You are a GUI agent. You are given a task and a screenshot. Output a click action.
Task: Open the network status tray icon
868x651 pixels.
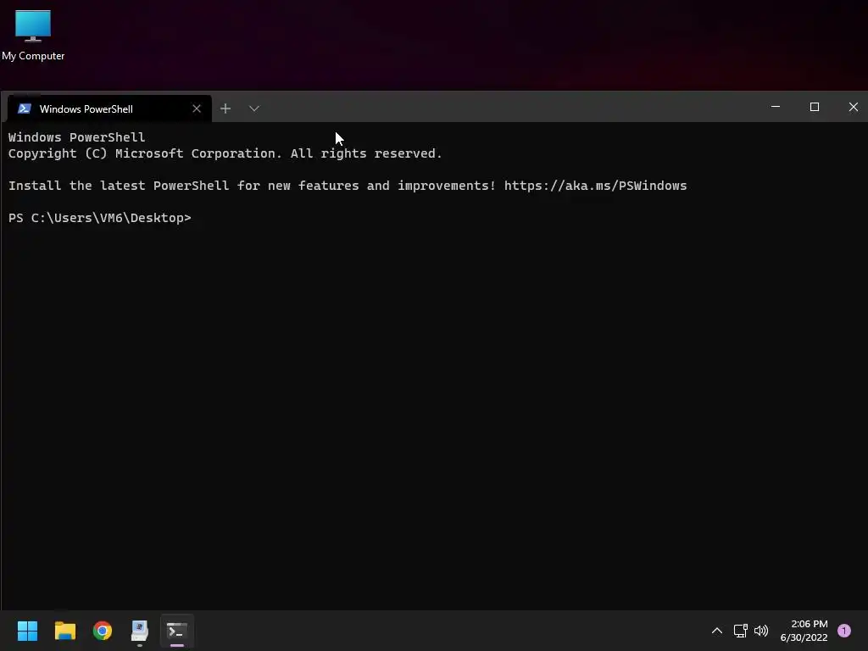pyautogui.click(x=740, y=631)
